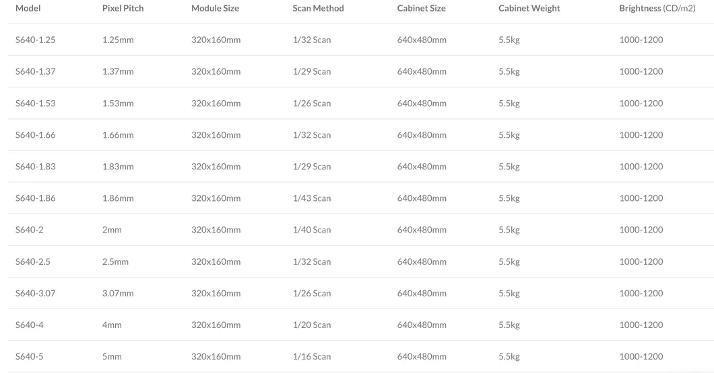Click the S640-1.53 model name
714x373 pixels.
(36, 103)
